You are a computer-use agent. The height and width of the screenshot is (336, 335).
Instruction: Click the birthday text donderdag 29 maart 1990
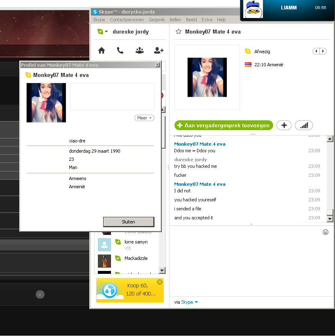tap(95, 151)
